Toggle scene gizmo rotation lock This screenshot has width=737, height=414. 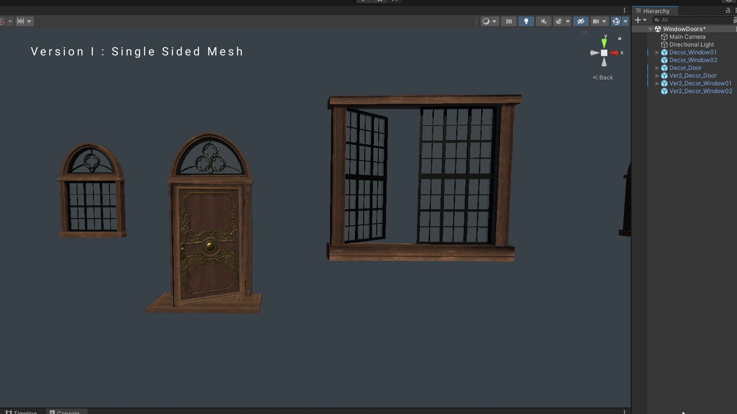(620, 38)
